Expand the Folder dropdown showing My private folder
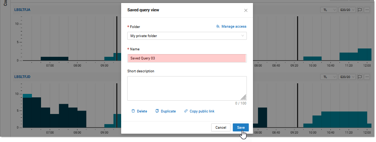The width and height of the screenshot is (376, 142). (x=187, y=36)
